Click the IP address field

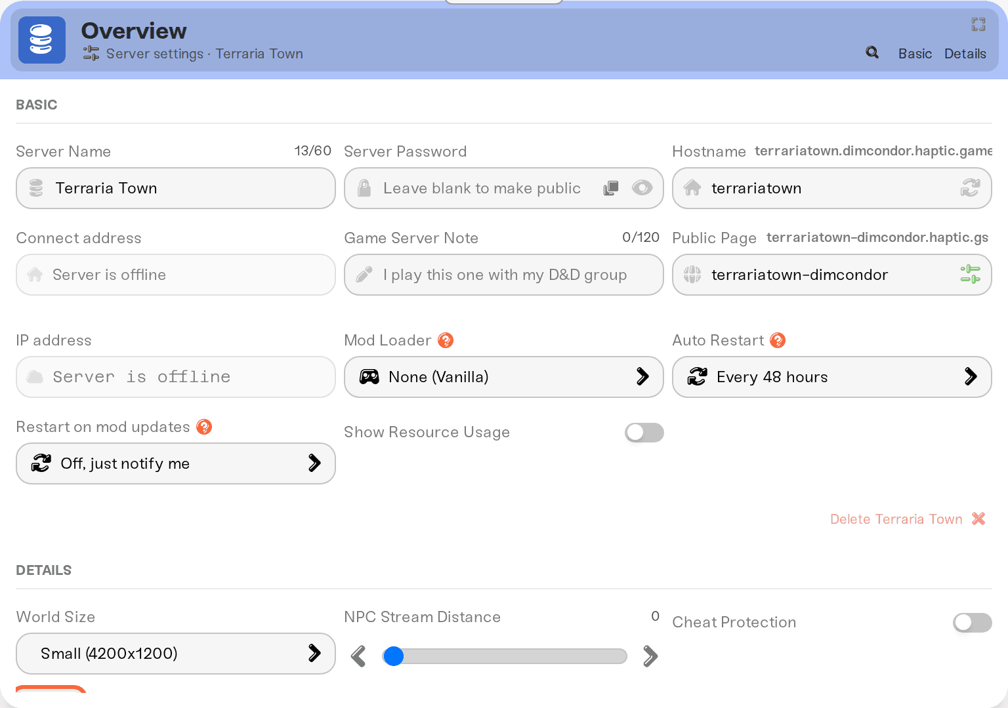click(x=176, y=377)
